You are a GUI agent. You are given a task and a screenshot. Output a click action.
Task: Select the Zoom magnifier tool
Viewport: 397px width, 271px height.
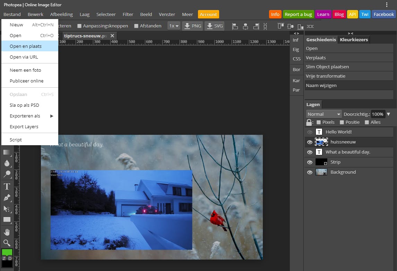coord(7,243)
